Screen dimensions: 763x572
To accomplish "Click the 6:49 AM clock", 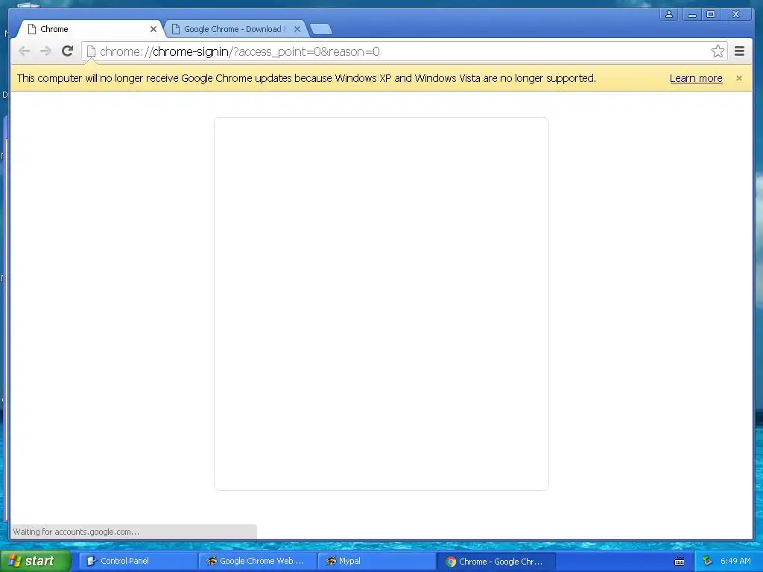I will [x=735, y=561].
